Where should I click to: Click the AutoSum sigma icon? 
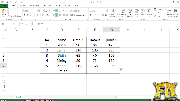point(155,10)
